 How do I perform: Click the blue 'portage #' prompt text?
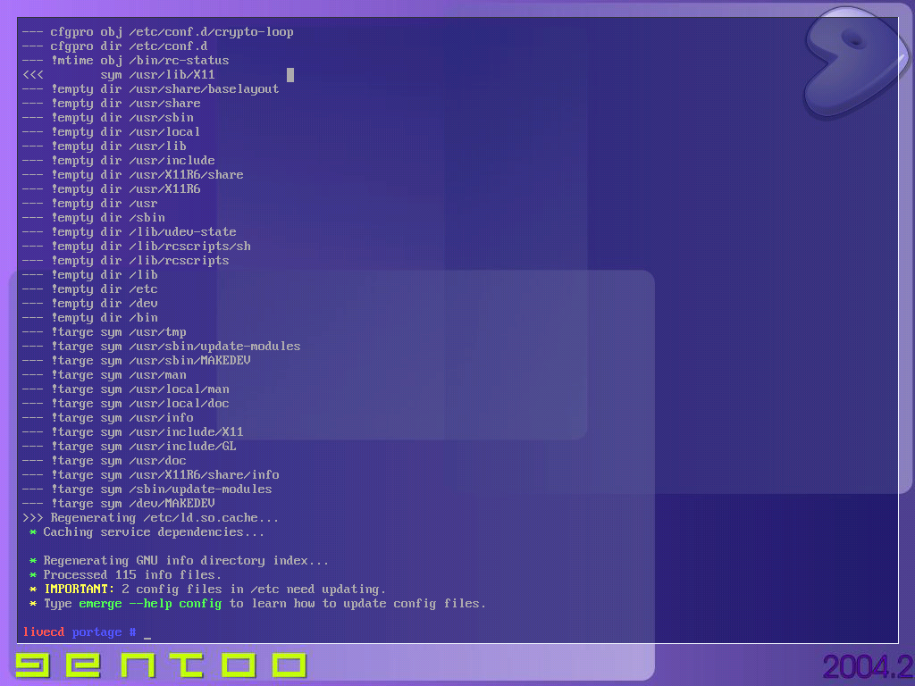[104, 632]
